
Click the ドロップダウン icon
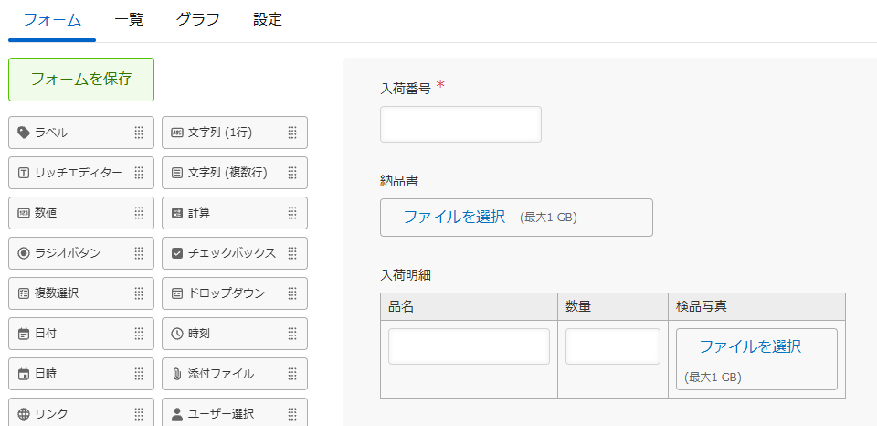[176, 293]
